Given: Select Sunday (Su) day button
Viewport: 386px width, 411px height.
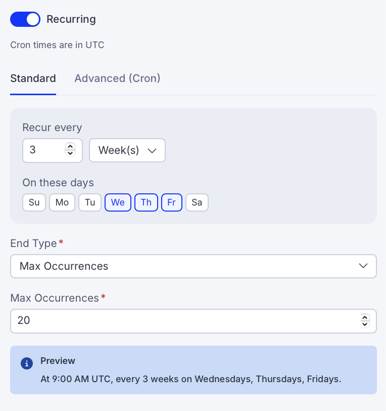Looking at the screenshot, I should coord(34,202).
